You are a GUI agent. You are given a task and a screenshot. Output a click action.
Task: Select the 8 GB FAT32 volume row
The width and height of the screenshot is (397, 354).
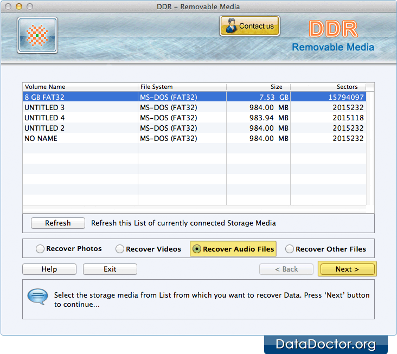click(x=194, y=97)
